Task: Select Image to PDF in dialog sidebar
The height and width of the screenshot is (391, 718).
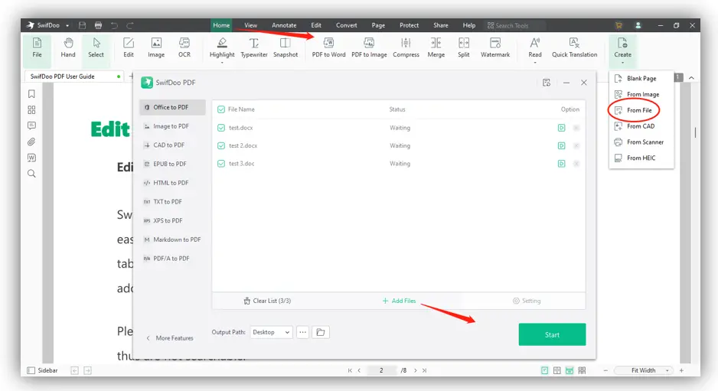Action: point(173,126)
